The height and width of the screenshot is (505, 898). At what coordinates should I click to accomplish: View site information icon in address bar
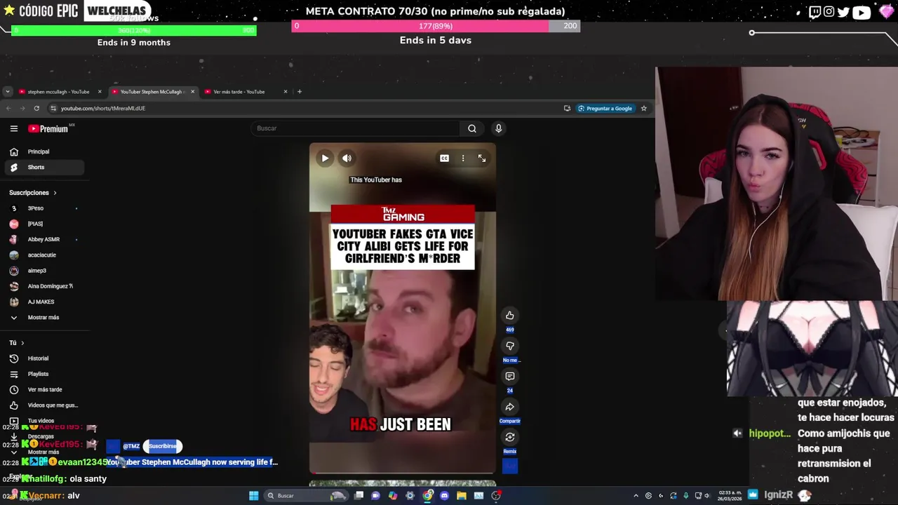[53, 108]
